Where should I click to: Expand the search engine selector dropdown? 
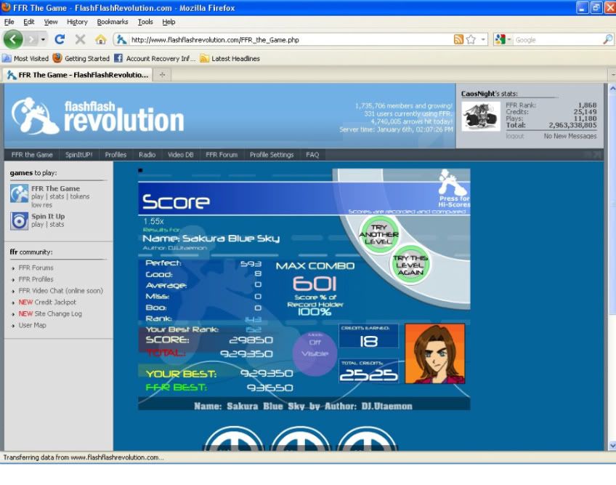504,39
